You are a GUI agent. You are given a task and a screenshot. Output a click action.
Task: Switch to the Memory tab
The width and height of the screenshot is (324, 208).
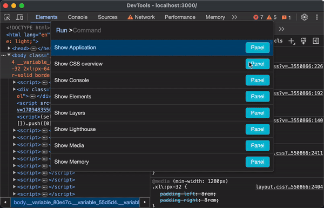tap(215, 17)
